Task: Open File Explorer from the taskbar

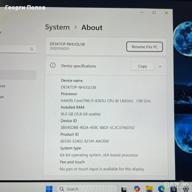Action: (x=149, y=189)
